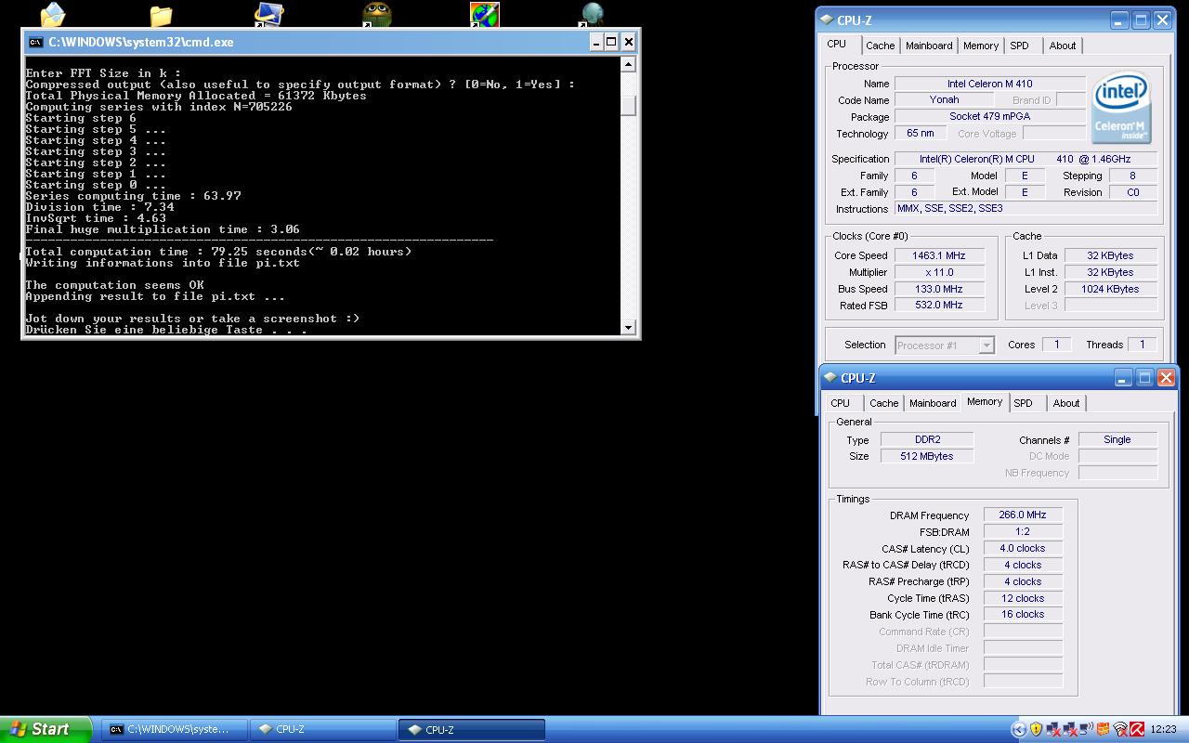Click the cmd window vertical scrollbar thumb
Image resolution: width=1189 pixels, height=743 pixels.
629,105
